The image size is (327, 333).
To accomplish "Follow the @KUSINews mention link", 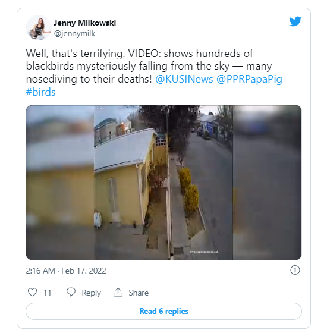I will pos(184,79).
